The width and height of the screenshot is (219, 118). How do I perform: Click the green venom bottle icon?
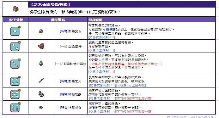pyautogui.click(x=41, y=64)
